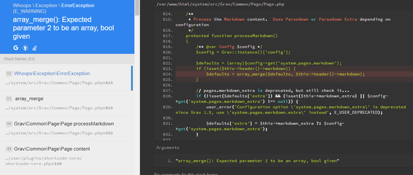The width and height of the screenshot is (413, 175).
Task: Click the 'Arguments' section label
Action: point(168,148)
